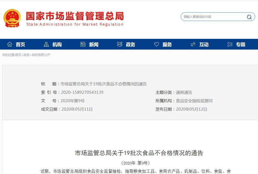258x174 pixels.
Task: Select the 机构 organization icon
Action: coord(46,44)
